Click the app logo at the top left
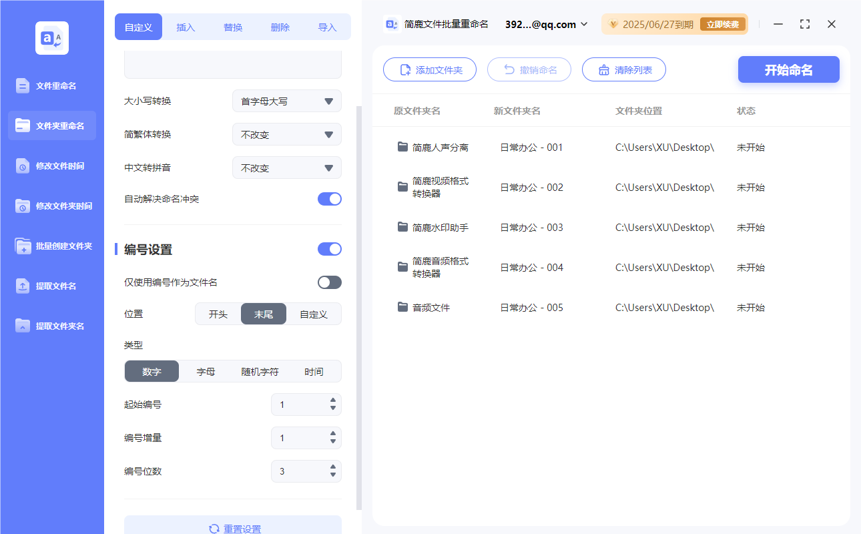 tap(51, 37)
